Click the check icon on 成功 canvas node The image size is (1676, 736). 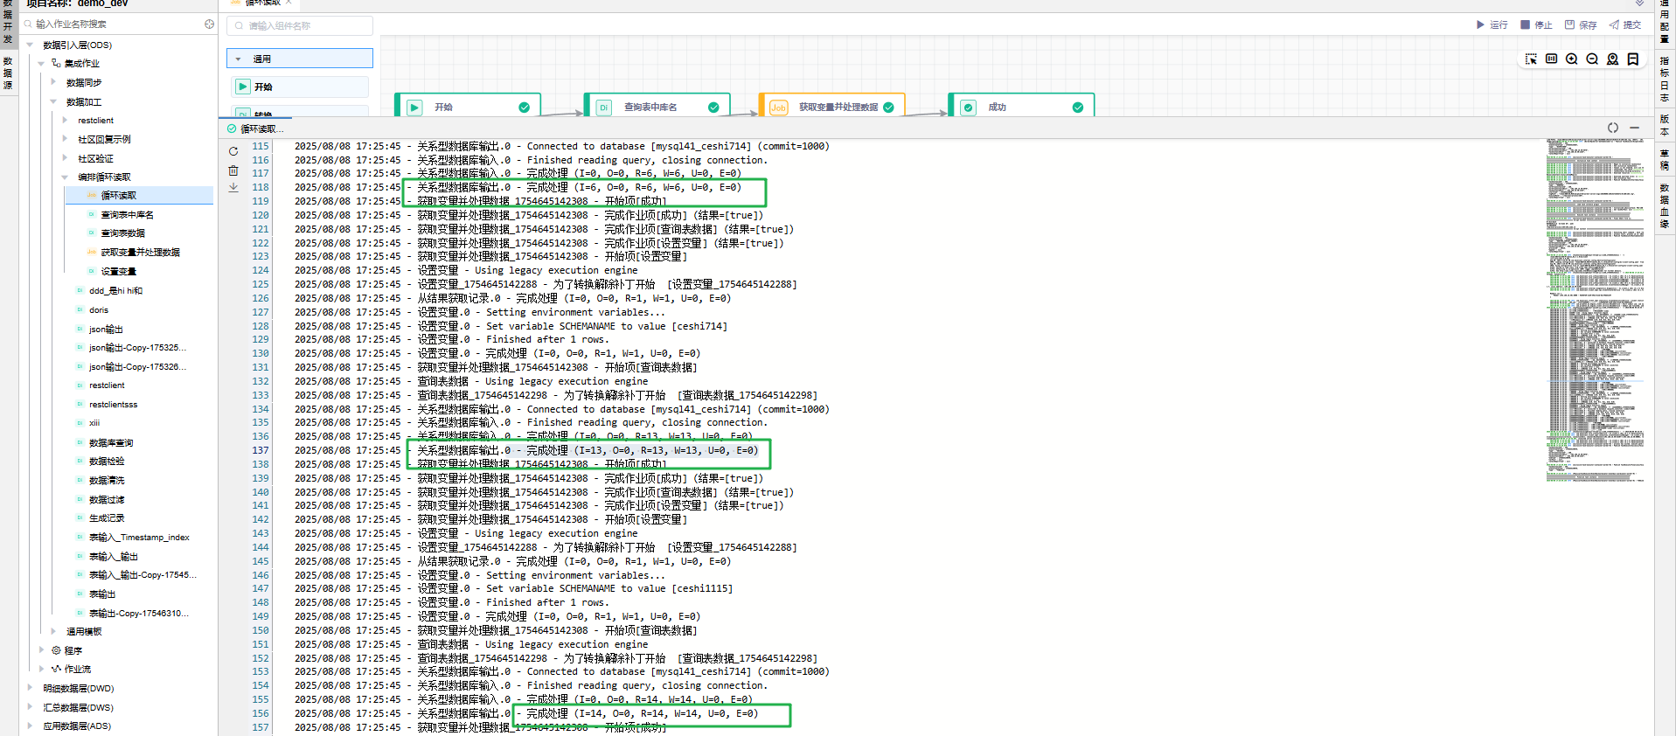pyautogui.click(x=968, y=108)
